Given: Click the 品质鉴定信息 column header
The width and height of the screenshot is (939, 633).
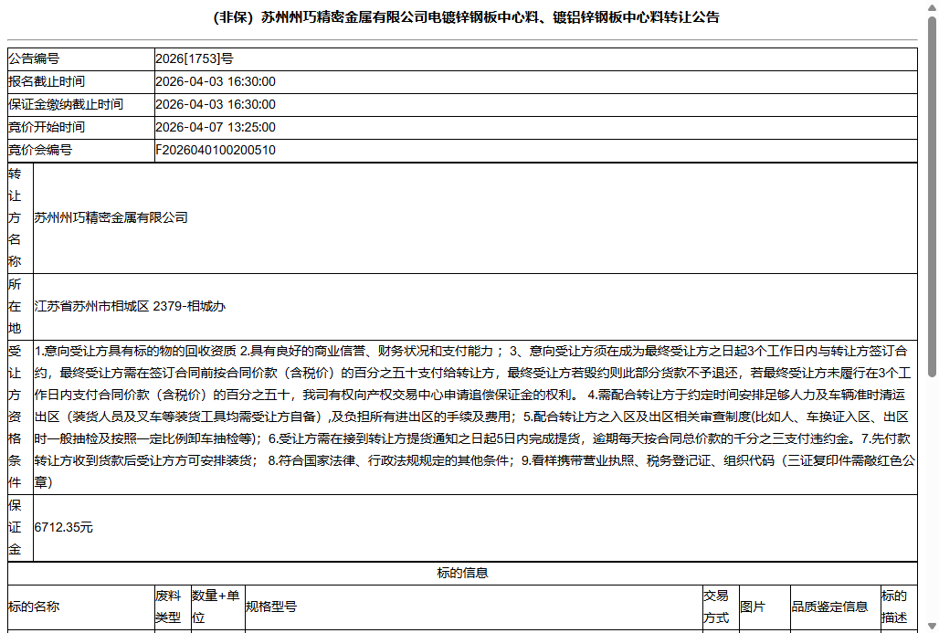Looking at the screenshot, I should point(836,607).
